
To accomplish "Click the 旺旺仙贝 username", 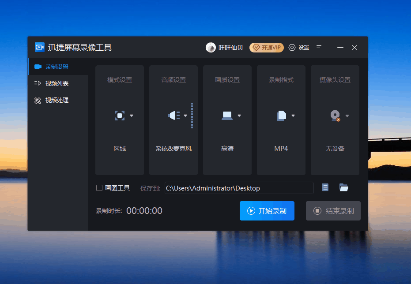I will click(230, 48).
